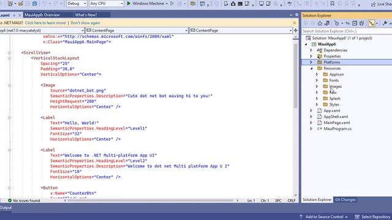Select App.xaml in Solution Explorer
This screenshot has width=392, height=220.
pyautogui.click(x=332, y=111)
